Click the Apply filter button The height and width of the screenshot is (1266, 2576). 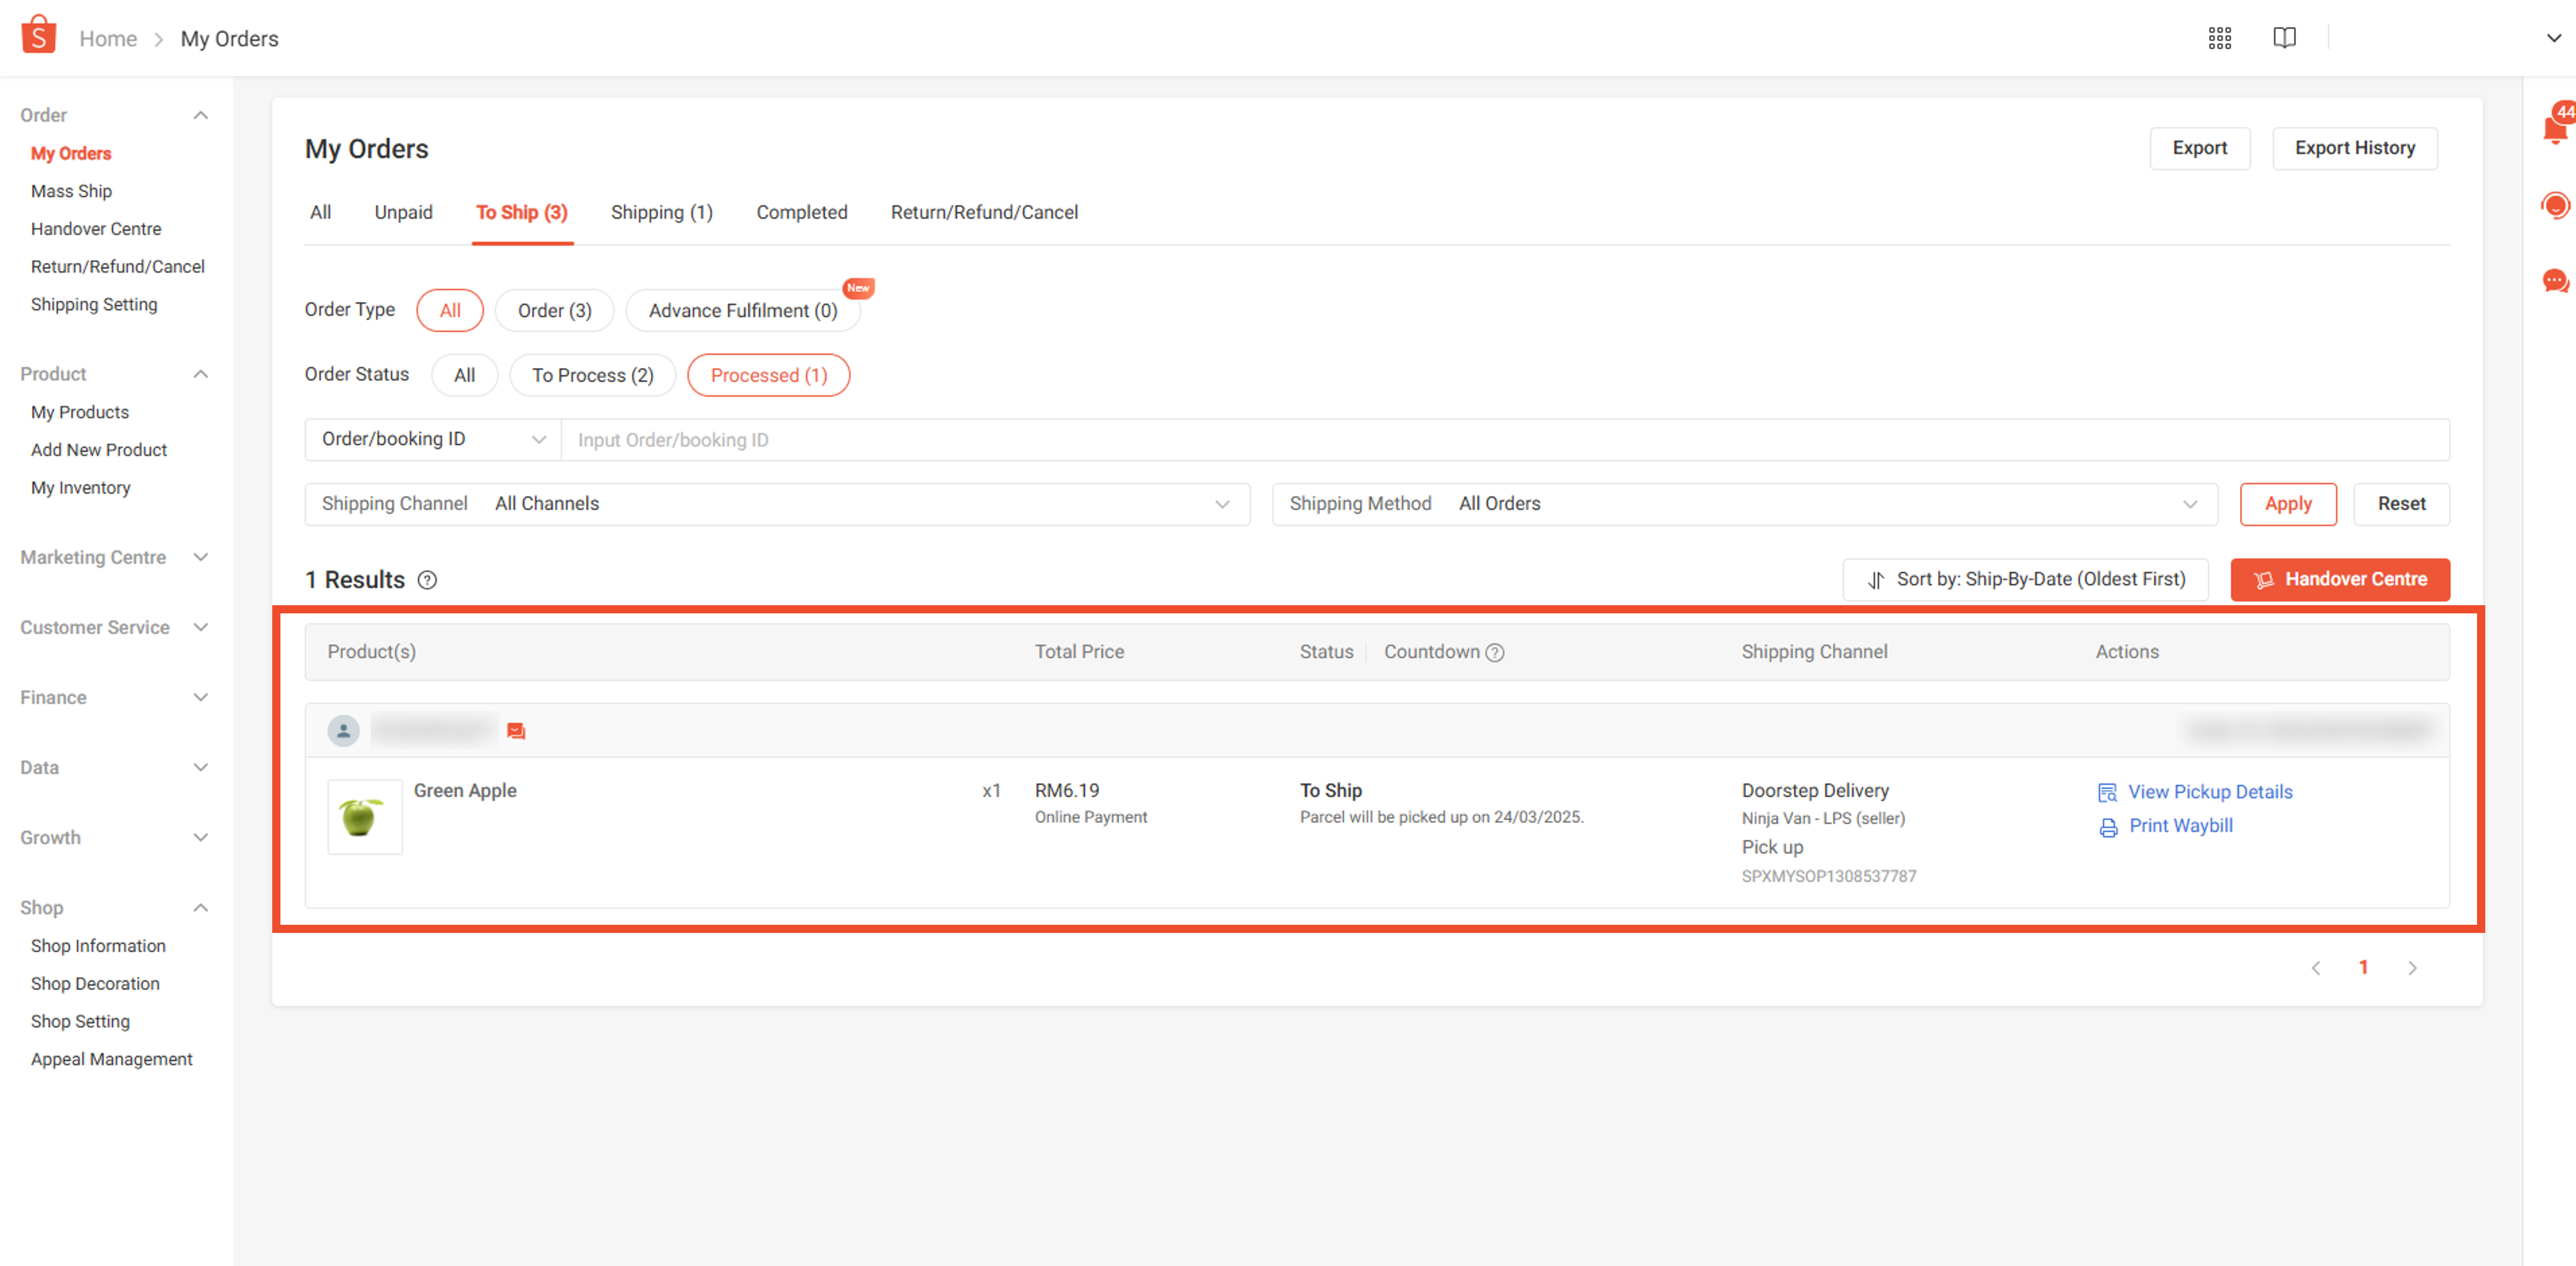tap(2287, 504)
